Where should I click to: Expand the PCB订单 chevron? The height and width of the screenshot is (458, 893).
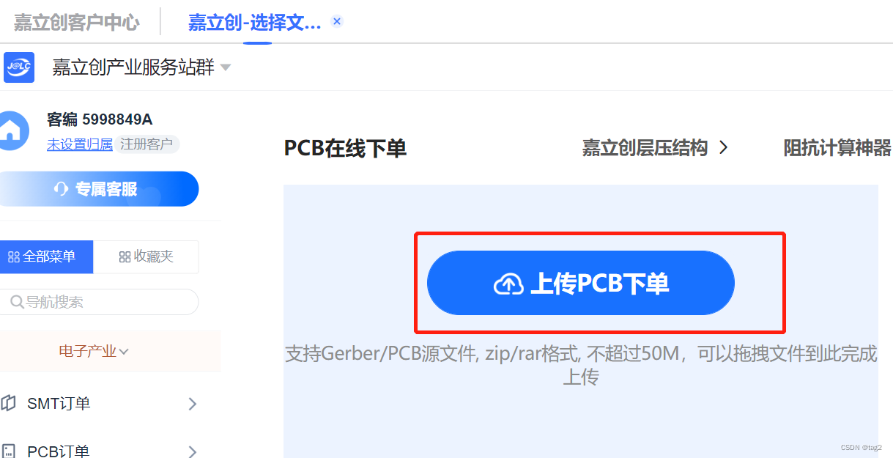tap(193, 451)
